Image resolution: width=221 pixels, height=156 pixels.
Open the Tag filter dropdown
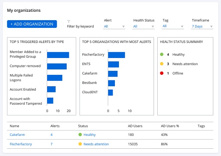click(x=173, y=26)
